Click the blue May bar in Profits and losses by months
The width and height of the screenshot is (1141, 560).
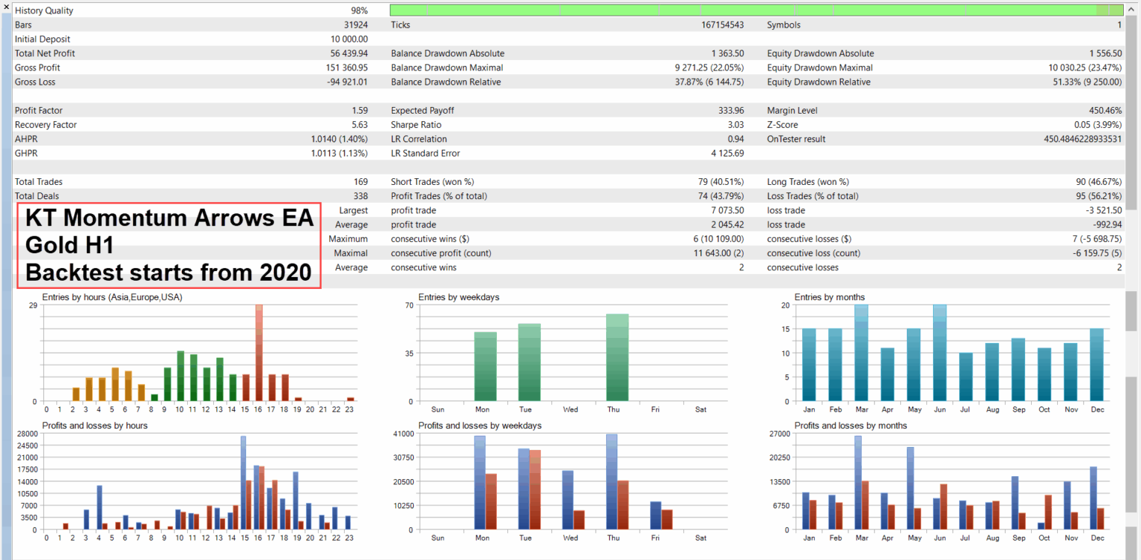pyautogui.click(x=910, y=488)
